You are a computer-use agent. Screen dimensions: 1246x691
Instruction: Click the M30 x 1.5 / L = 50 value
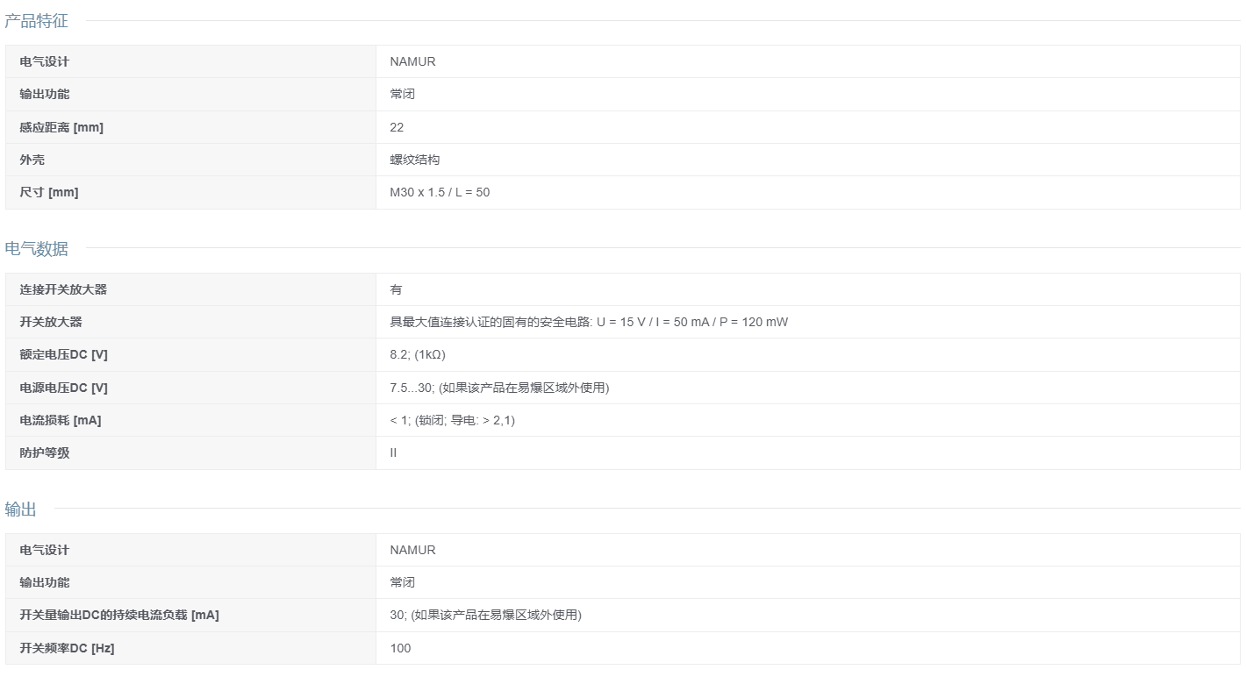click(440, 192)
